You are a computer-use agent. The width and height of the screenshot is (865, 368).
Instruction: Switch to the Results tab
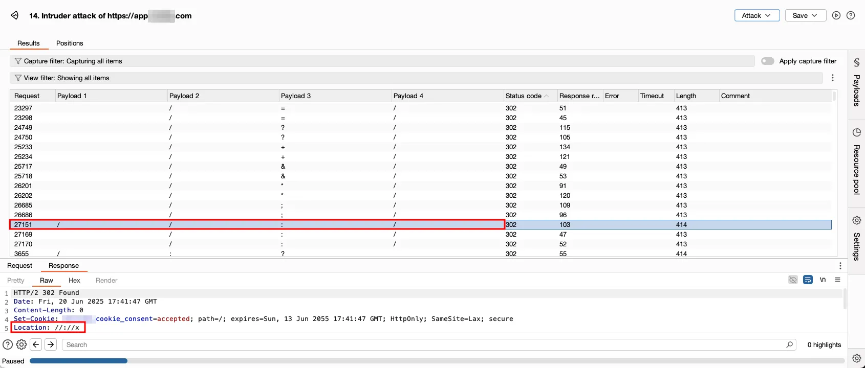[29, 43]
